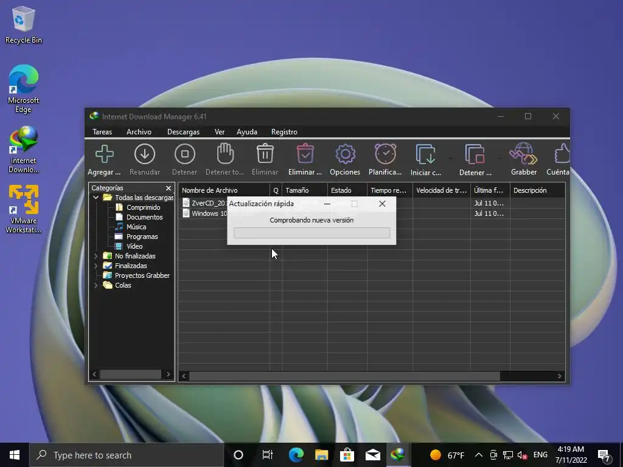Sort by Nombre de Archivo column

[224, 190]
